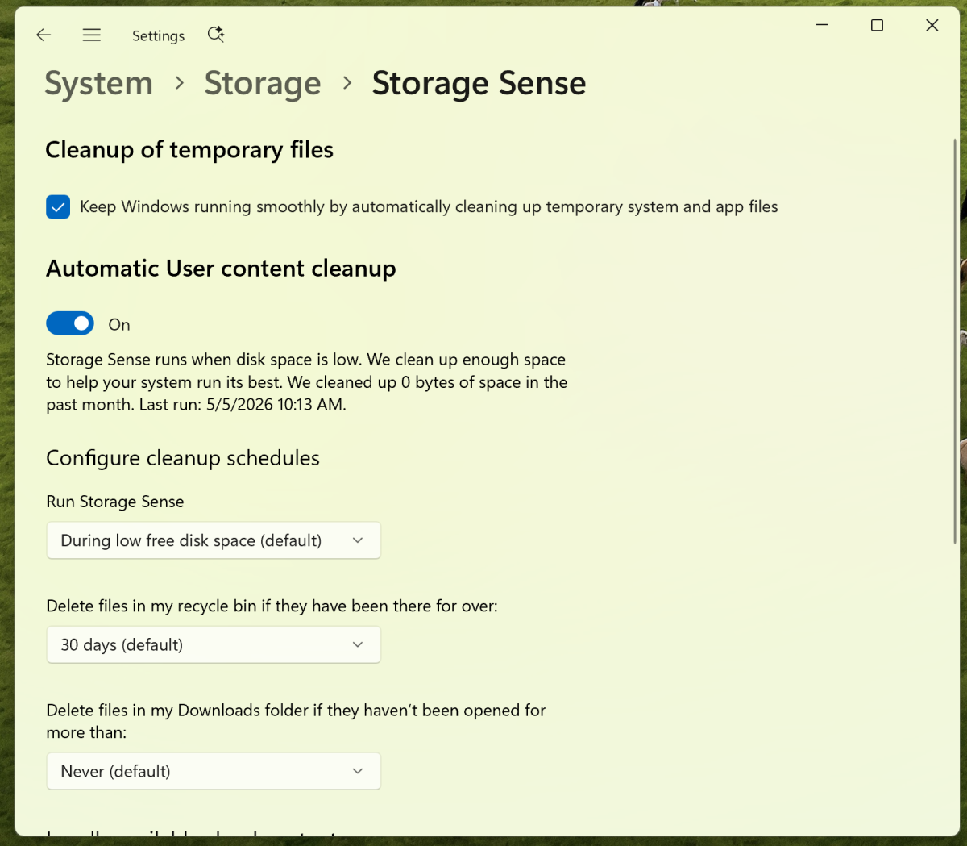This screenshot has width=967, height=846.
Task: Click the Configure cleanup schedules heading
Action: [183, 458]
